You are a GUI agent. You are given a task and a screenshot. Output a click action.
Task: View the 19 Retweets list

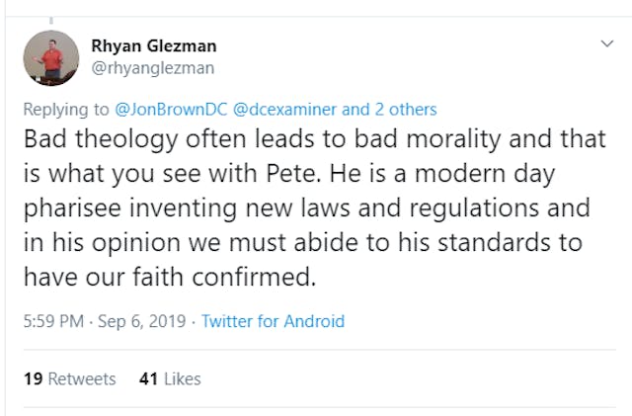point(69,378)
